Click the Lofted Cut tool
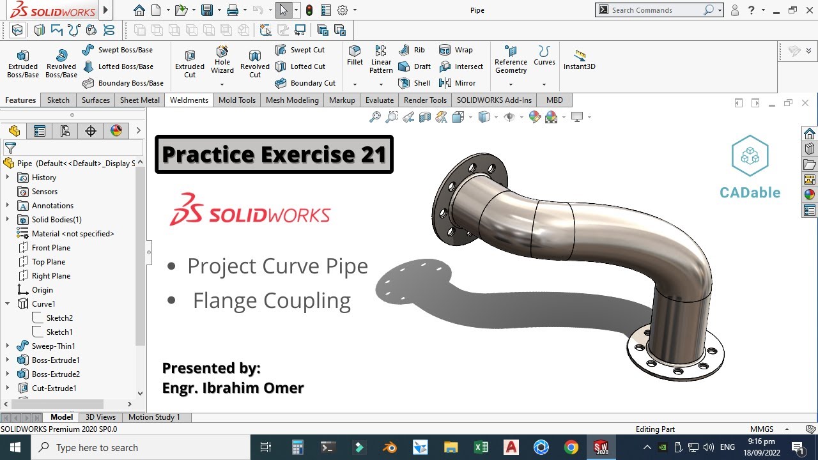The height and width of the screenshot is (460, 818). (300, 66)
